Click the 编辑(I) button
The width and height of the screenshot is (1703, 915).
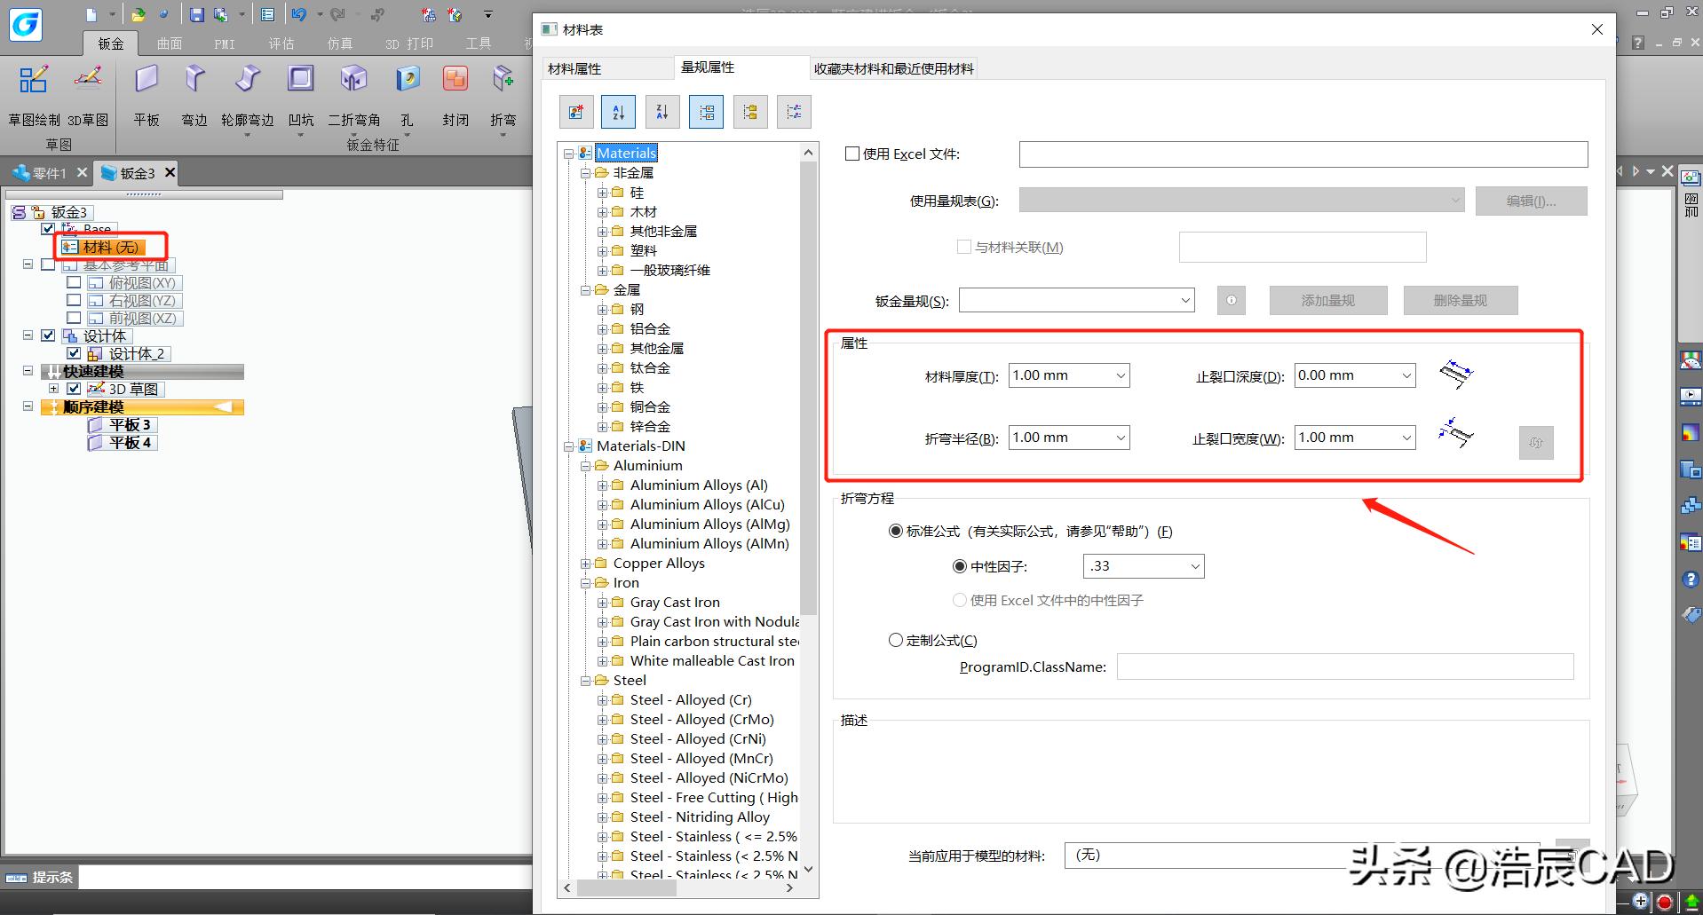(x=1530, y=201)
